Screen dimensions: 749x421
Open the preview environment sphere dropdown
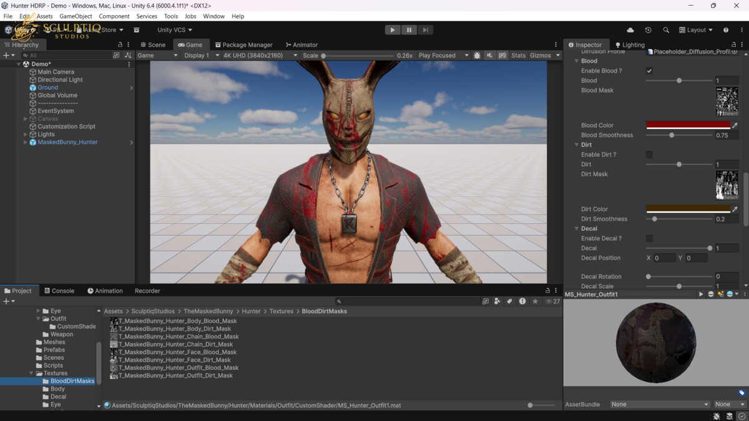(x=732, y=294)
